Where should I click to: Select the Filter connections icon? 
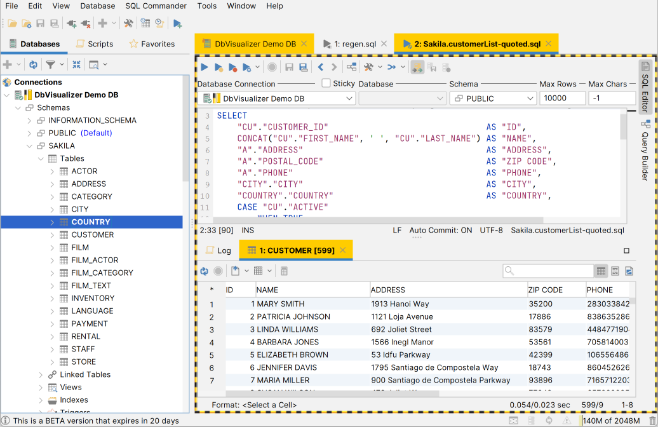point(50,64)
